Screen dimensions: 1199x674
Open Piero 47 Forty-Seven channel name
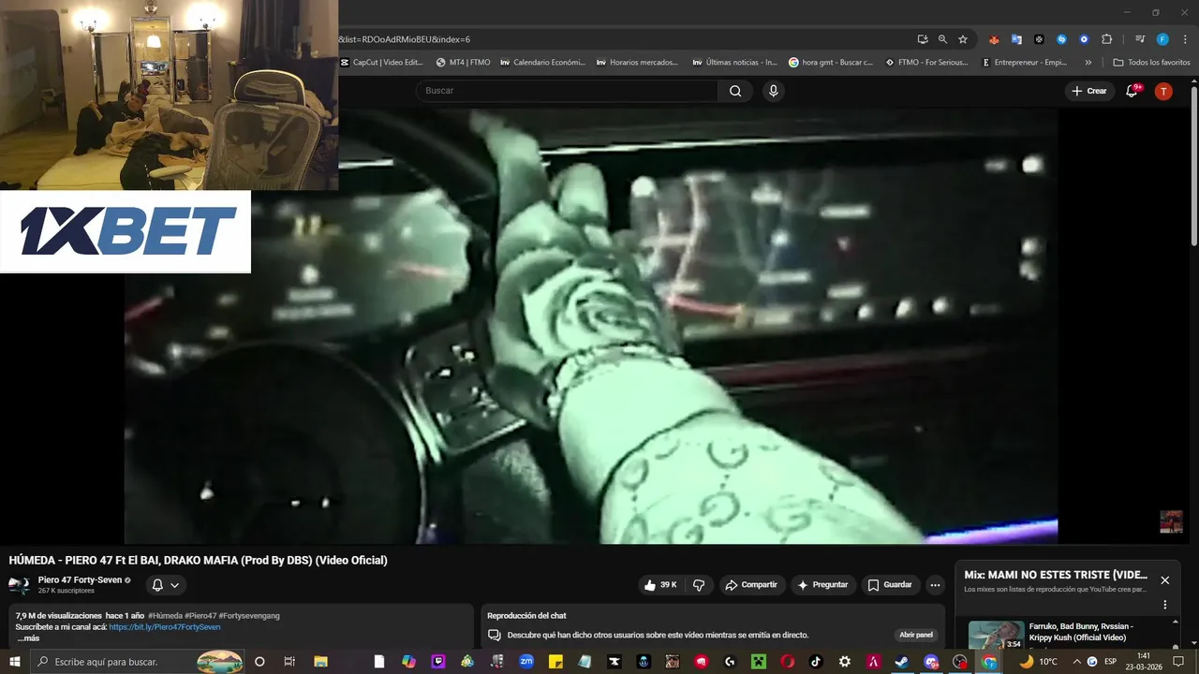tap(80, 580)
